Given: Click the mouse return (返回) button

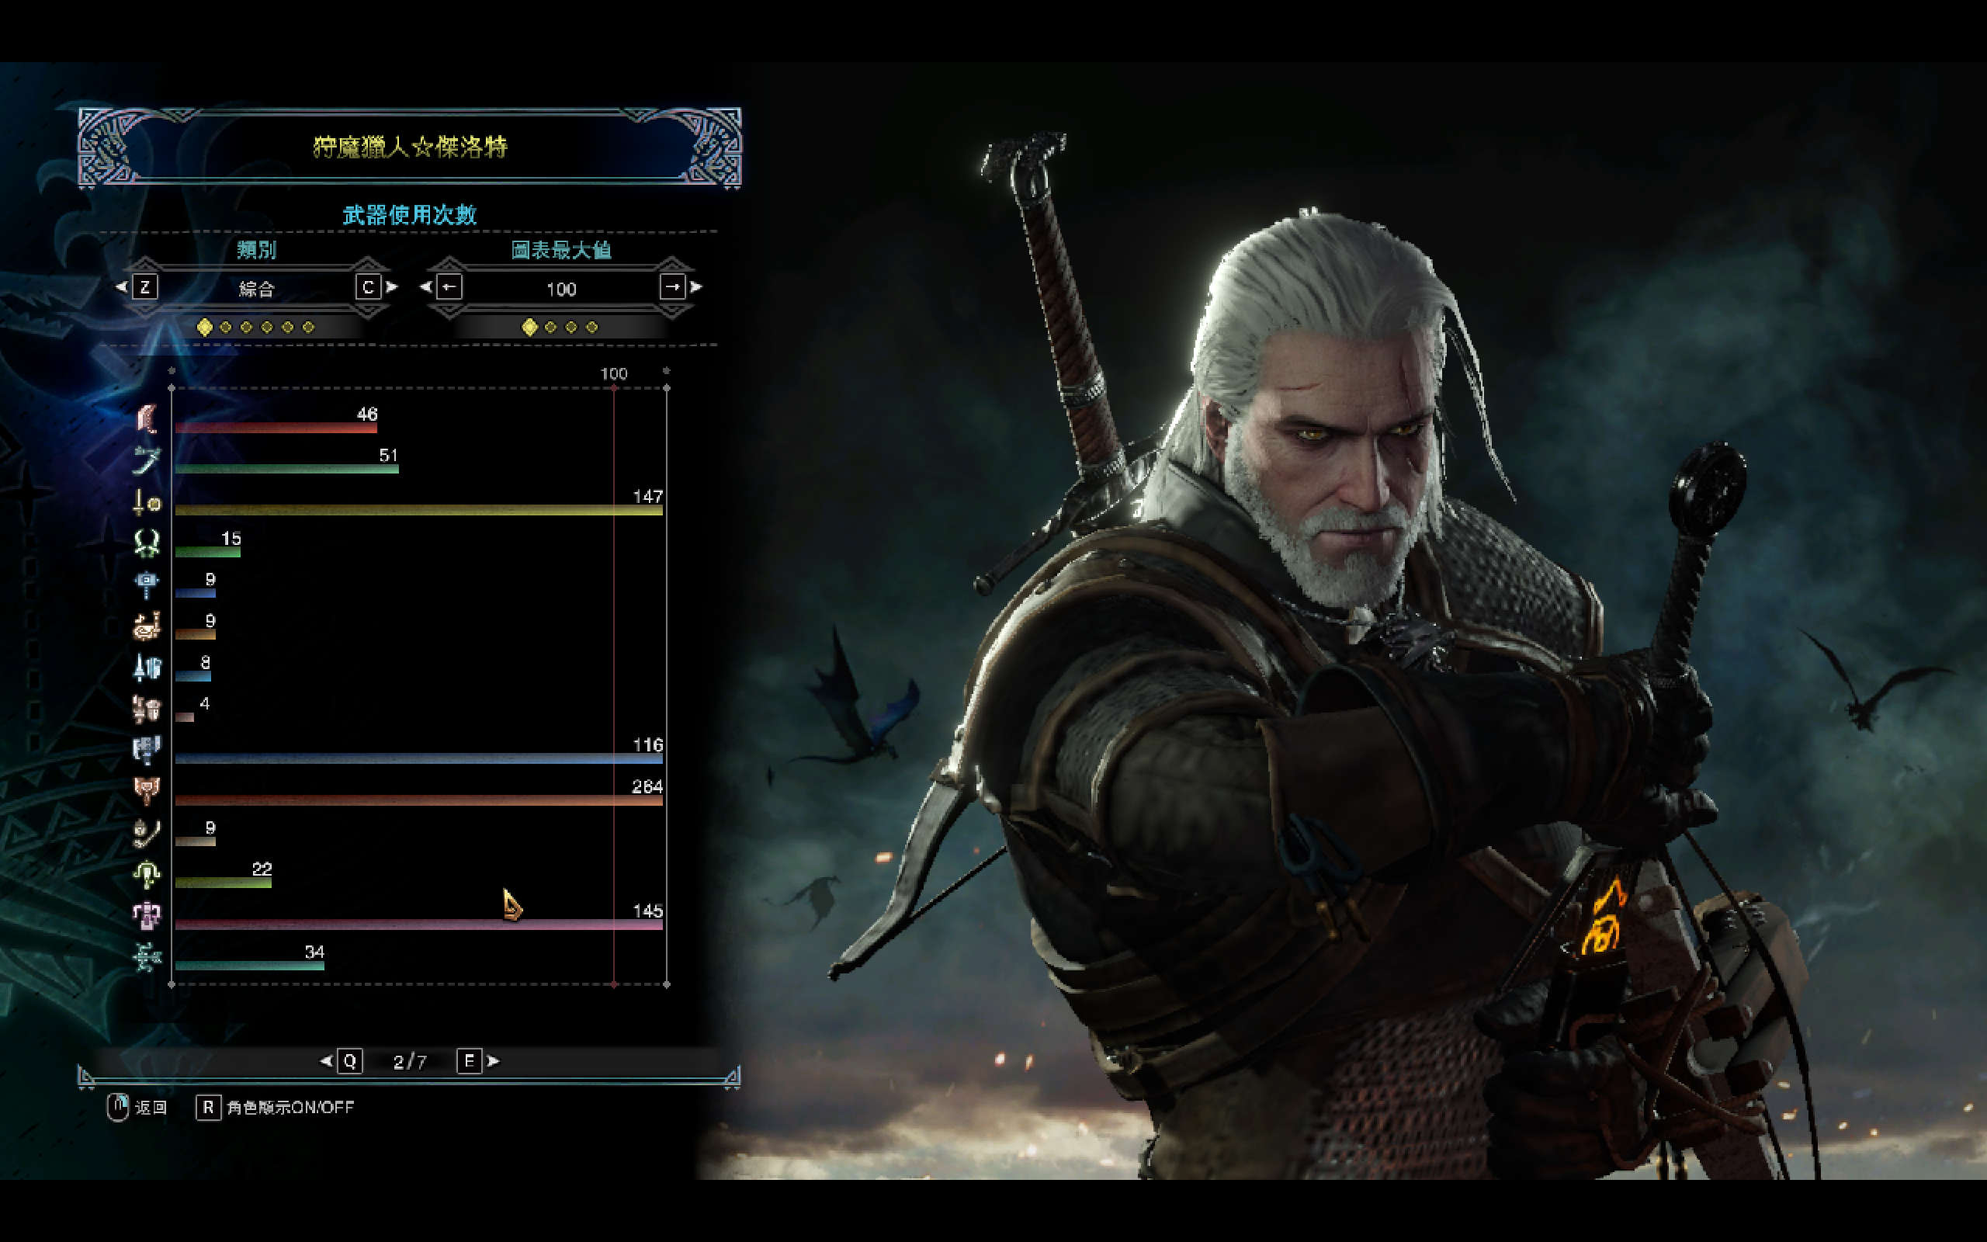Looking at the screenshot, I should tap(118, 1107).
